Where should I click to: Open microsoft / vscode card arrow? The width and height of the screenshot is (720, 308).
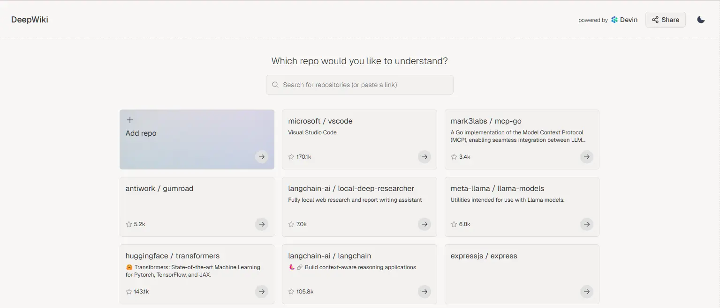tap(424, 157)
